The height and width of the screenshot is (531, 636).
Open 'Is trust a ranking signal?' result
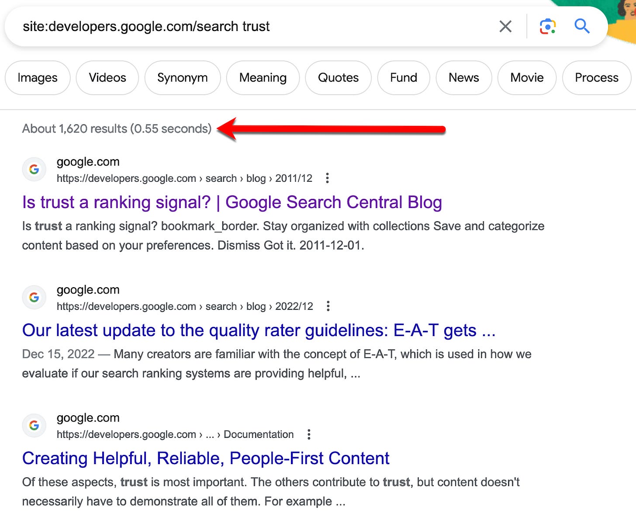click(232, 202)
